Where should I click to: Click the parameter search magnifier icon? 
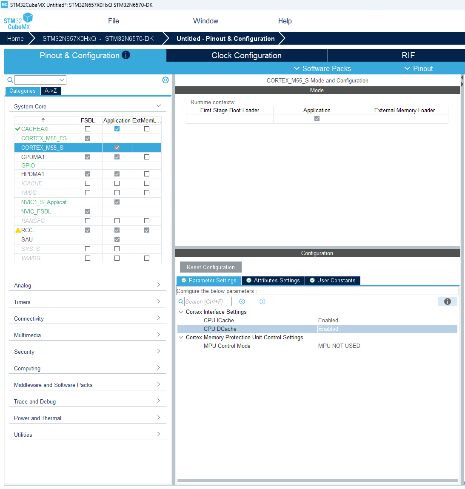pos(181,301)
